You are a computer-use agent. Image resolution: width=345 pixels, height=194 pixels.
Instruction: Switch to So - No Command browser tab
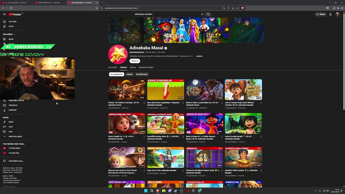[x=16, y=3]
